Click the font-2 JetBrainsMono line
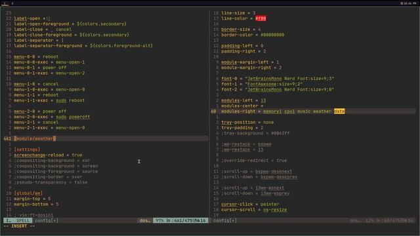Image resolution: width=420 pixels, height=236 pixels. [x=278, y=90]
